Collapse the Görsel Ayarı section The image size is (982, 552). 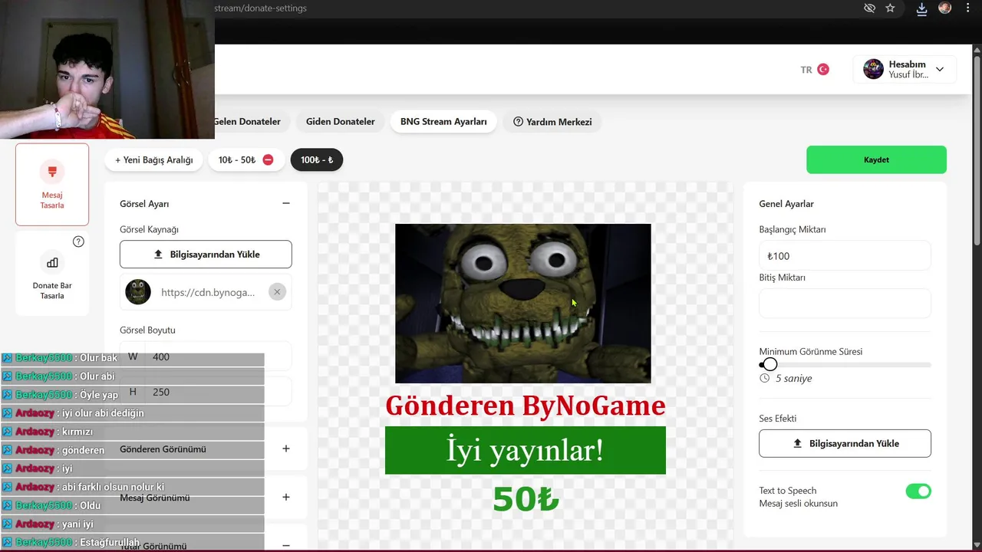pyautogui.click(x=285, y=204)
